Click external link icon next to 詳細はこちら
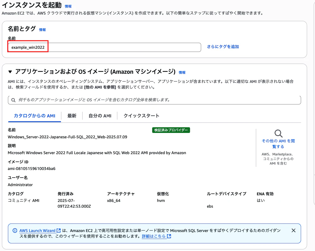Image resolution: width=315 pixels, height=251 pixels. coord(169,236)
